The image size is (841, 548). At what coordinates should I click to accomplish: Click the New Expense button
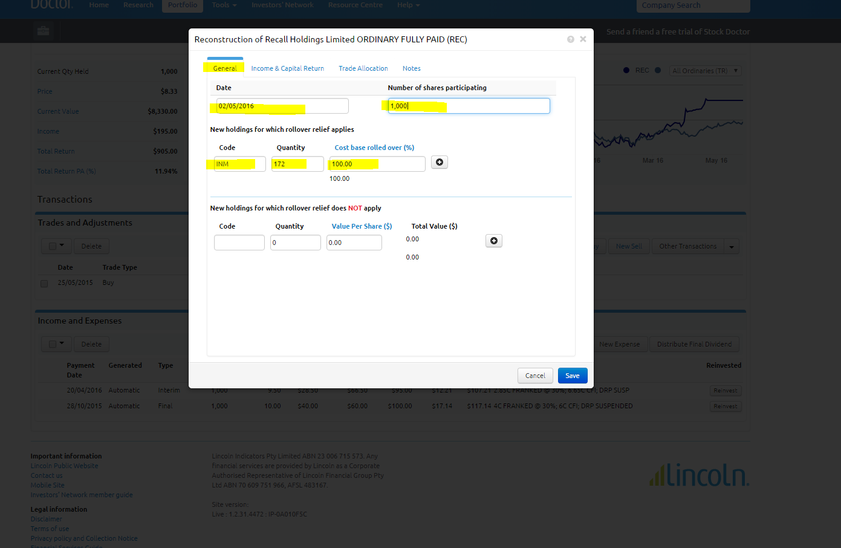619,344
